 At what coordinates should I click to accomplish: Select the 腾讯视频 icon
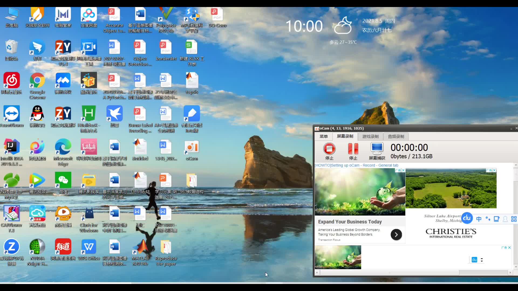(x=38, y=183)
